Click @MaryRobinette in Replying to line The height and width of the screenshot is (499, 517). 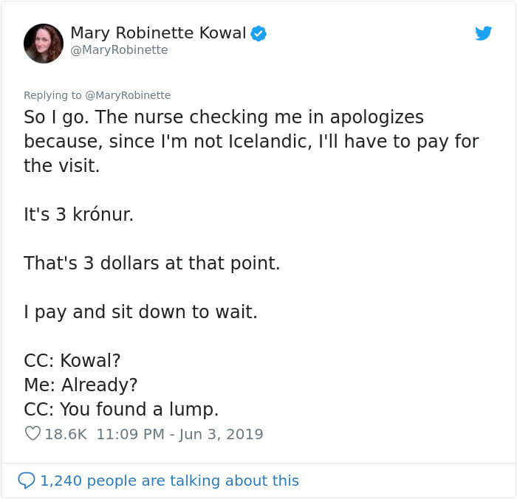128,95
